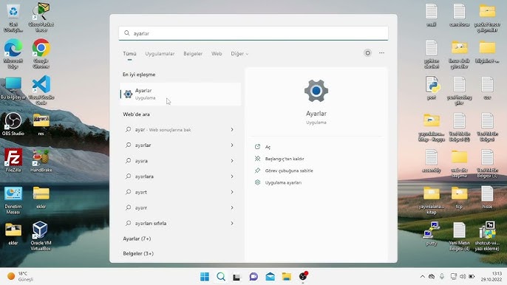This screenshot has height=285, width=507.
Task: Select the 'ayarları sıfırla' suggestion text
Action: click(x=151, y=223)
